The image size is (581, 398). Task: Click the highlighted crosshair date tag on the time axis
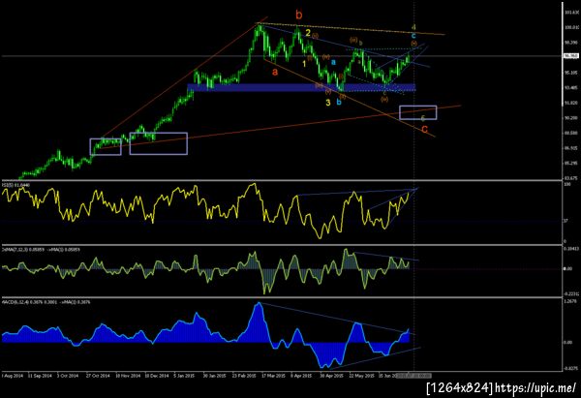[x=414, y=376]
